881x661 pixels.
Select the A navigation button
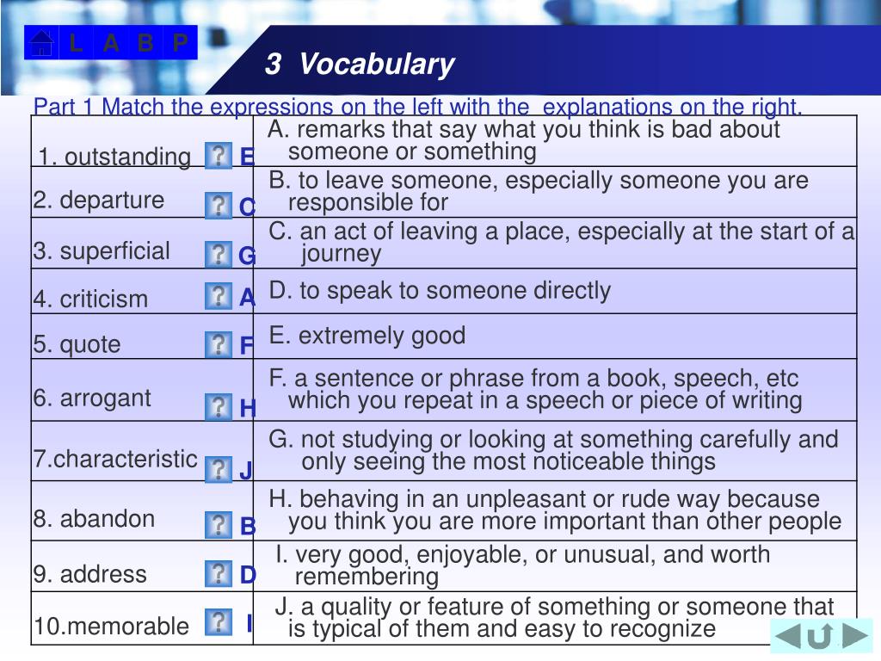(111, 43)
